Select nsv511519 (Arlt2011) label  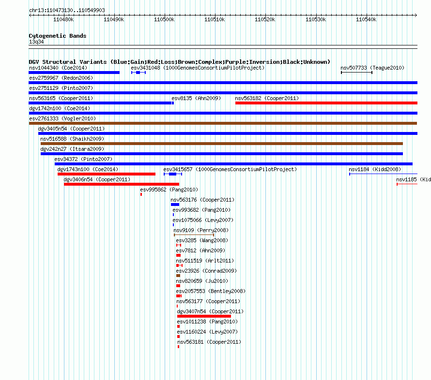(x=205, y=261)
